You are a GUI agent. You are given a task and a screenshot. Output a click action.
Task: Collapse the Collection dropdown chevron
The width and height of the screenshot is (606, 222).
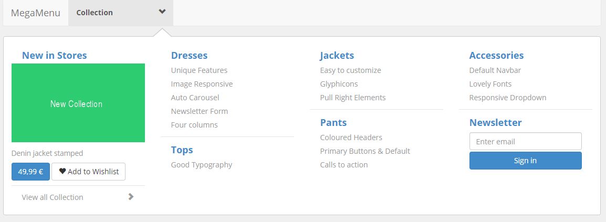coord(162,12)
